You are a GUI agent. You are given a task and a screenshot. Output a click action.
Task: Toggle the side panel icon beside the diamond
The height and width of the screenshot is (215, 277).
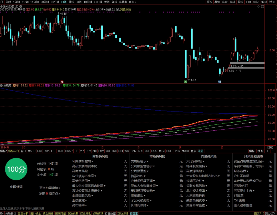[263, 6]
